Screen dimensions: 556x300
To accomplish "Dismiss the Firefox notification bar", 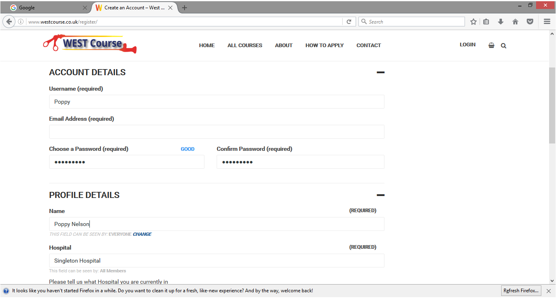I will (x=549, y=291).
